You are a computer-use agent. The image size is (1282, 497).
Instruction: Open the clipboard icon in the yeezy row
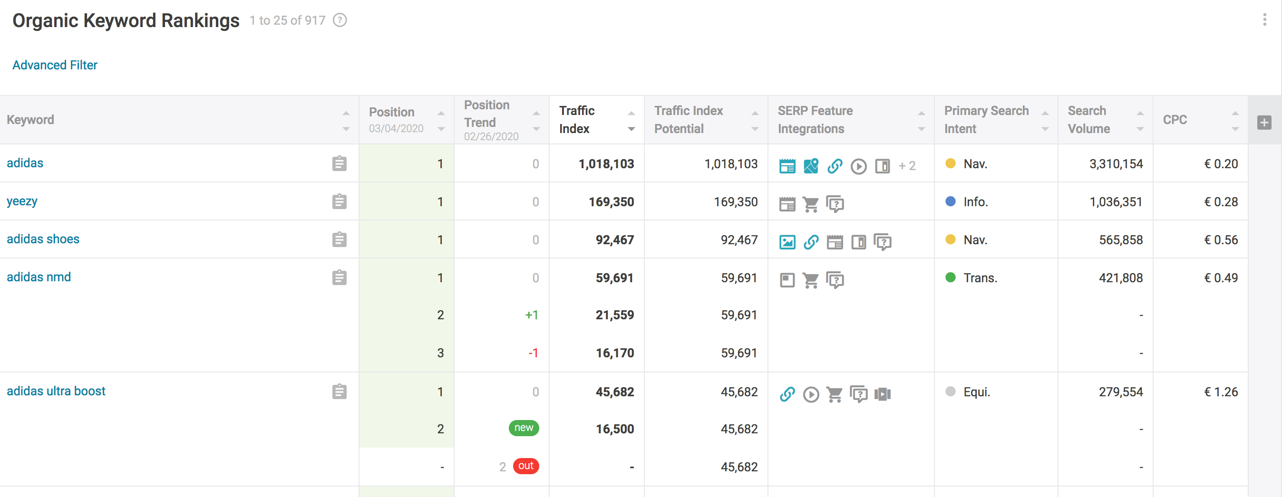[x=340, y=201]
